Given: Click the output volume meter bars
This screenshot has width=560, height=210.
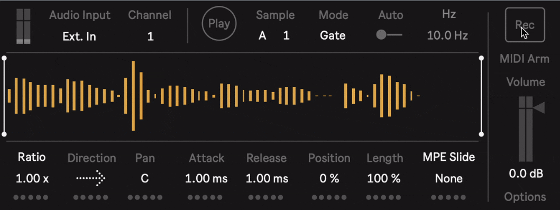Looking at the screenshot, I should [x=526, y=129].
